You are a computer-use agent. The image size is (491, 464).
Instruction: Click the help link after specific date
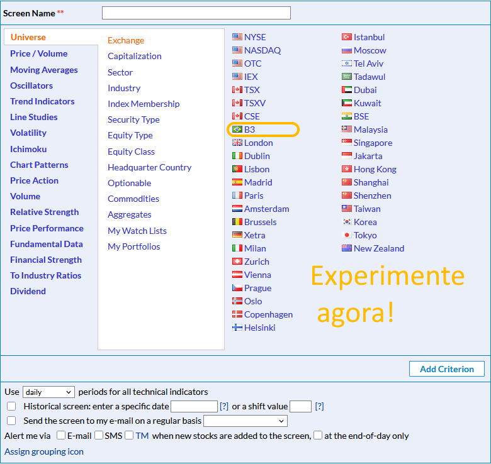point(224,406)
